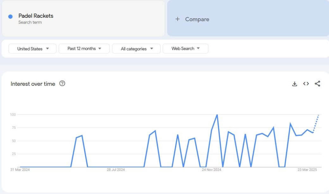329x194 pixels.
Task: Open the embed code icon
Action: click(x=306, y=84)
